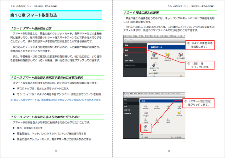The image size is (225, 158).
Task: Open the 現金出納帳 icon in 取引 panel
Action: coord(146,107)
